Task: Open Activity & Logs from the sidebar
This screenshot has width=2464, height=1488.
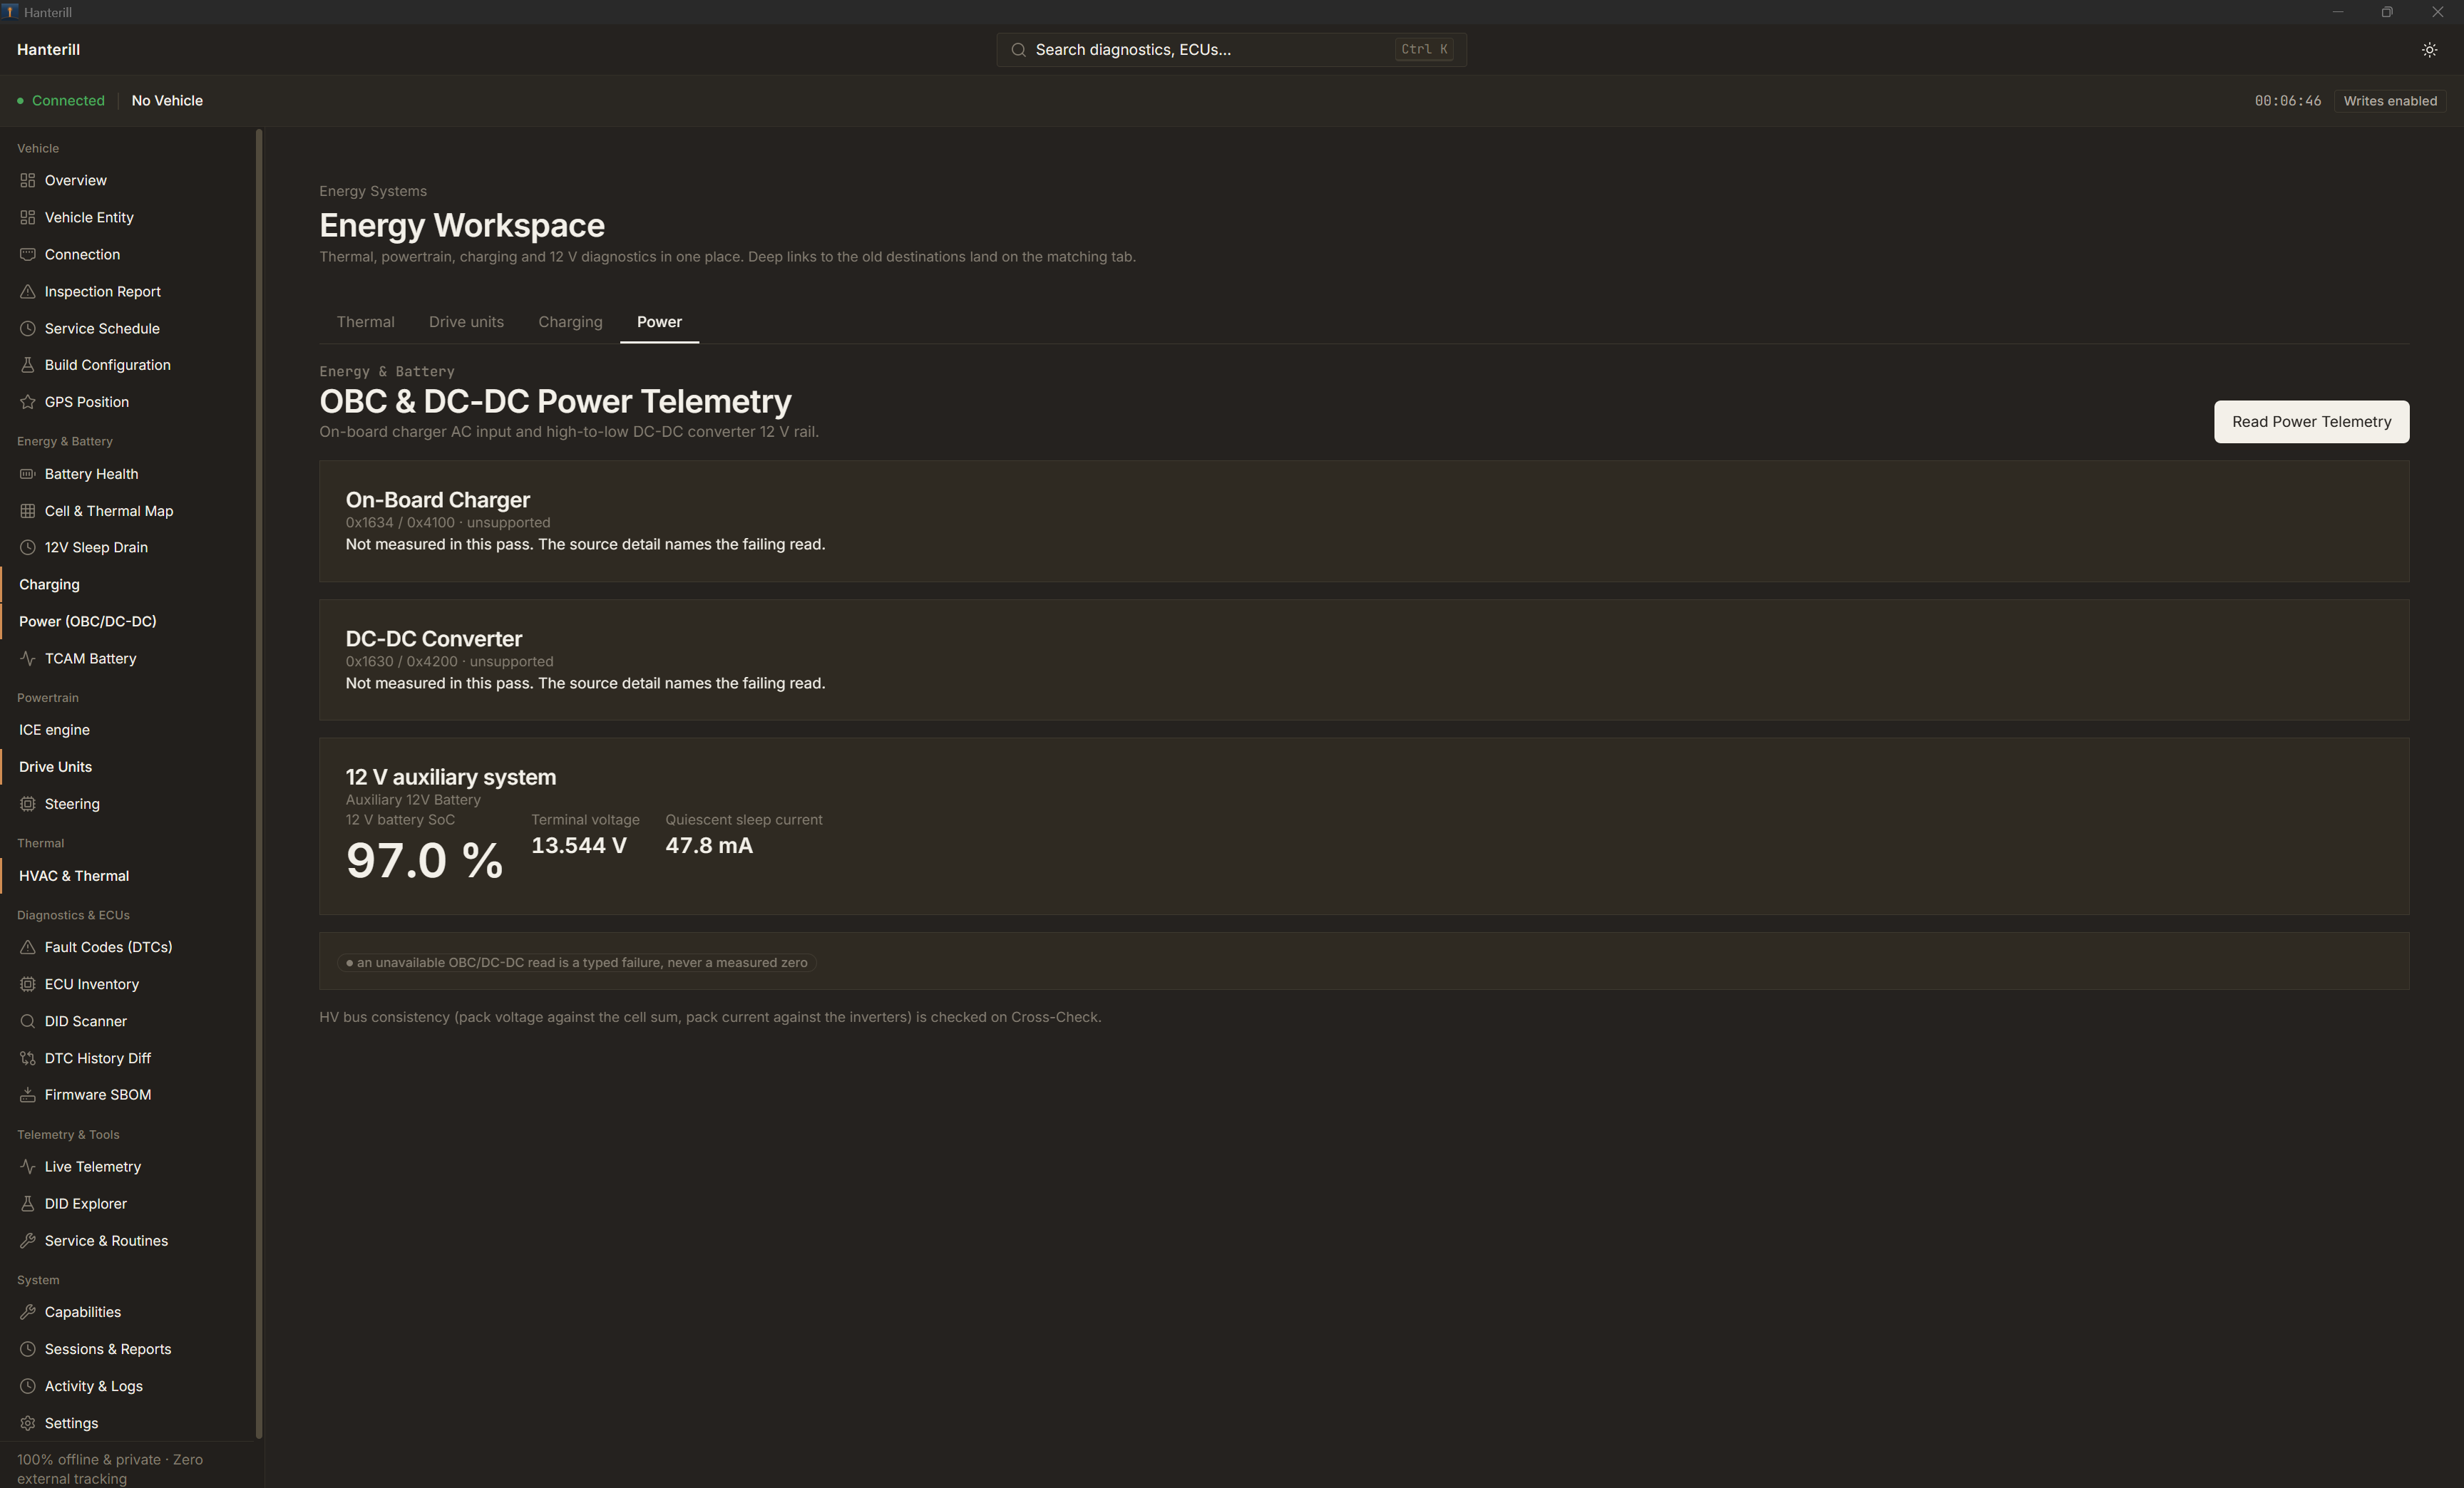Action: click(128, 1386)
